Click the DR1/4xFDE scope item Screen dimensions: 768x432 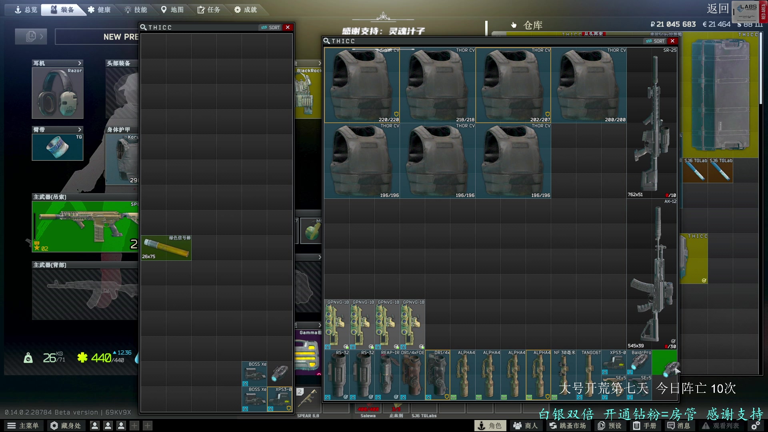pos(412,375)
